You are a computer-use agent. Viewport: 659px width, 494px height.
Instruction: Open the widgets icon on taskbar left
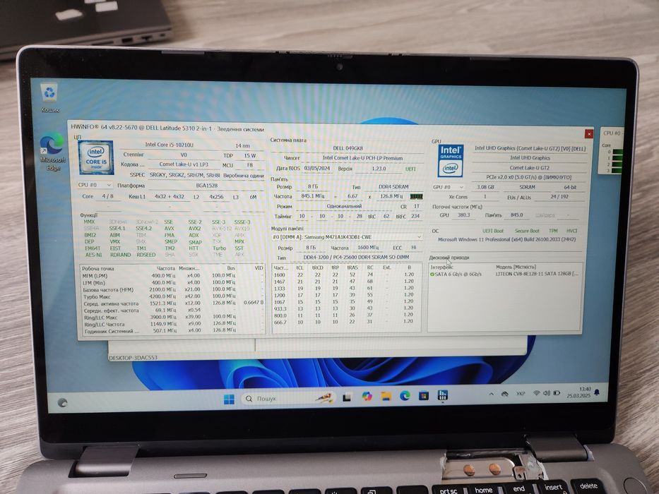63,402
